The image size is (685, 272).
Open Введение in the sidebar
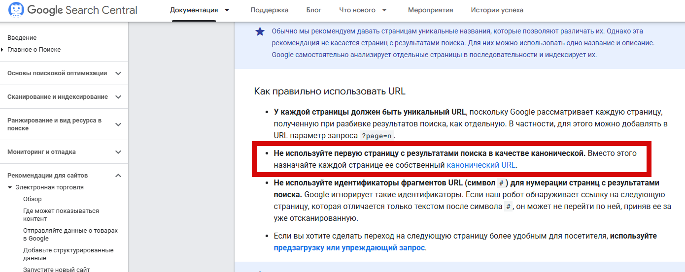point(22,38)
